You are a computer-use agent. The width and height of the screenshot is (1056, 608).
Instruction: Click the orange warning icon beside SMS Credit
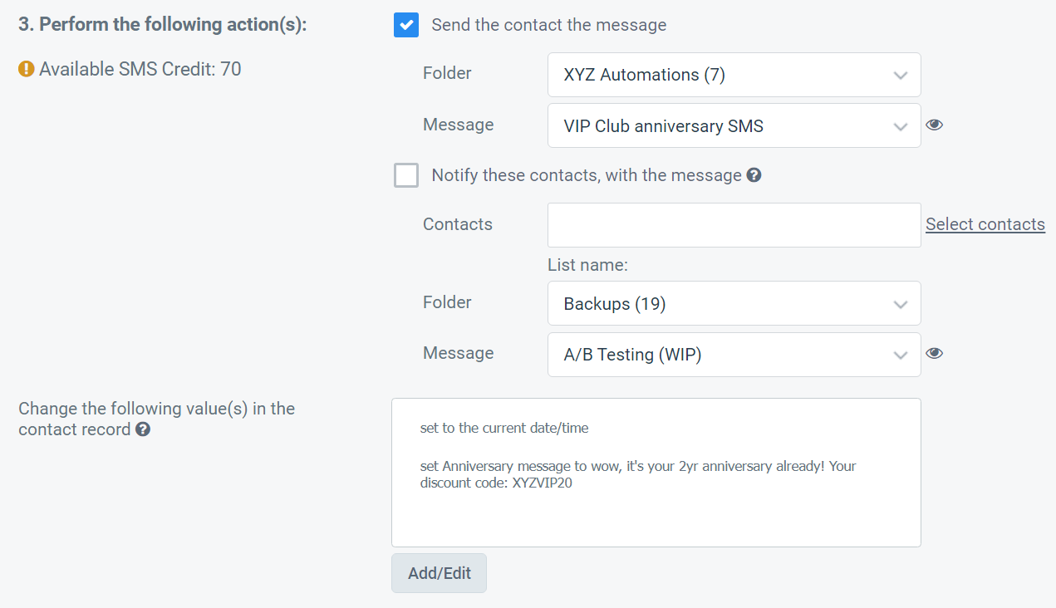point(27,70)
